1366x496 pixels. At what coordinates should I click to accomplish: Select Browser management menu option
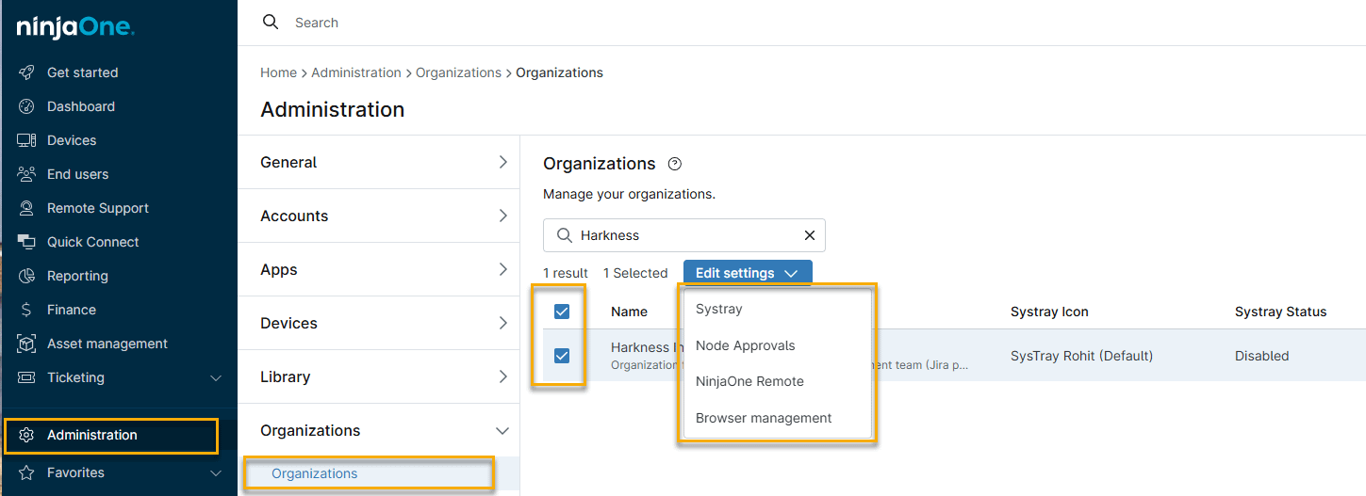763,418
